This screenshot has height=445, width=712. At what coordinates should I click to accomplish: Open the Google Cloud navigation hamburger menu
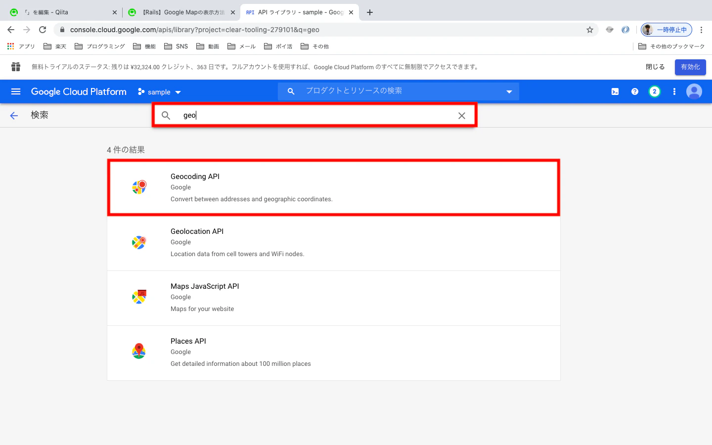(16, 91)
